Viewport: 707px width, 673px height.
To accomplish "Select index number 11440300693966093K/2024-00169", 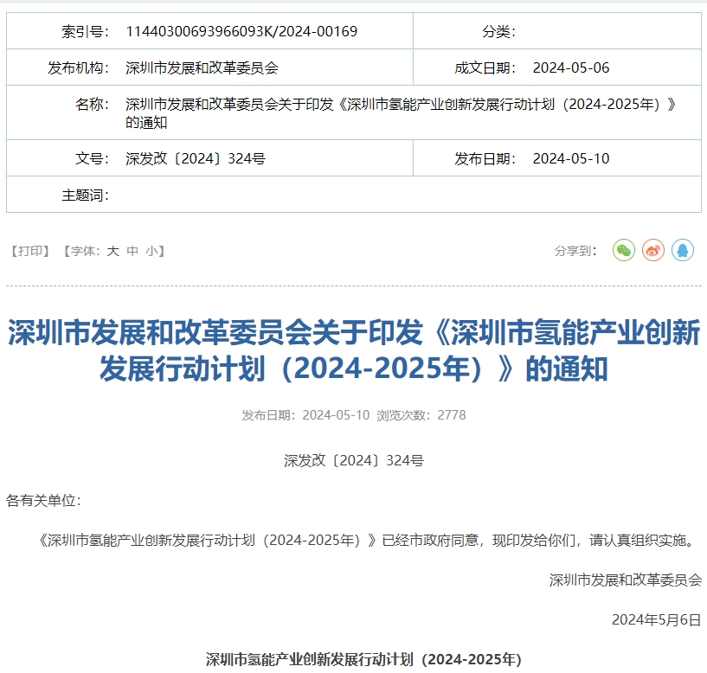I will tap(241, 31).
